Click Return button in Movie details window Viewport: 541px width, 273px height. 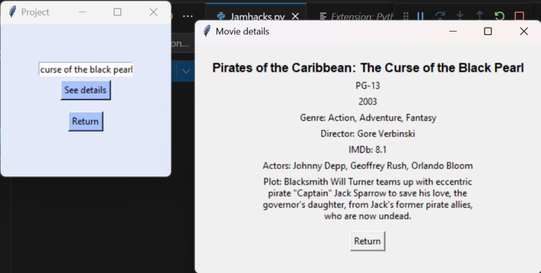(x=367, y=241)
